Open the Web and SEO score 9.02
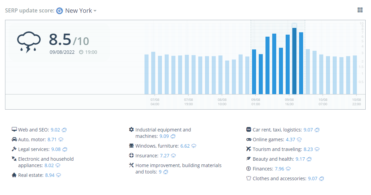The width and height of the screenshot is (371, 195). coord(55,130)
